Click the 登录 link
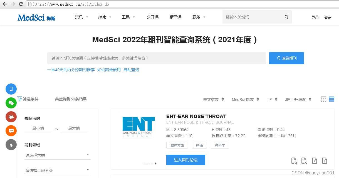Viewport: 339px width, 178px height. click(315, 17)
